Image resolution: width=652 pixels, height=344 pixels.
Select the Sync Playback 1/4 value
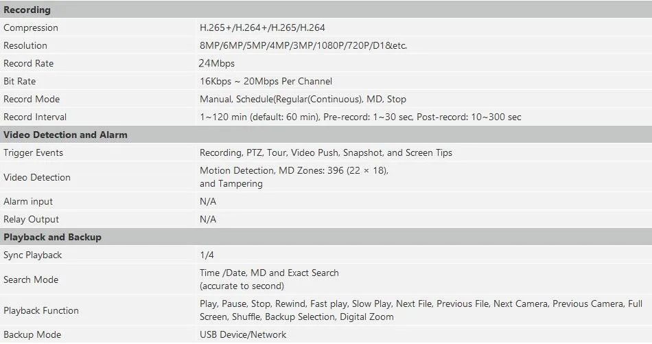207,255
